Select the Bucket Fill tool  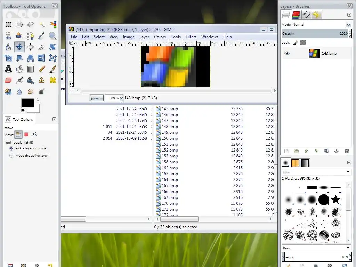pyautogui.click(x=19, y=69)
